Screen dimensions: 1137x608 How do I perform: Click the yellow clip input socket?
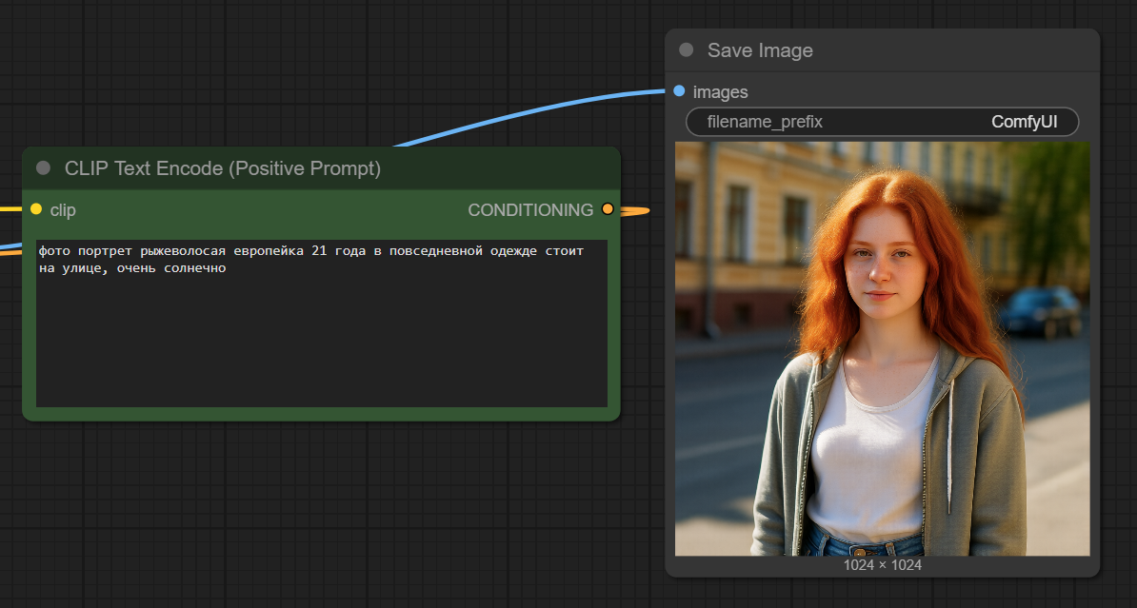pyautogui.click(x=36, y=209)
